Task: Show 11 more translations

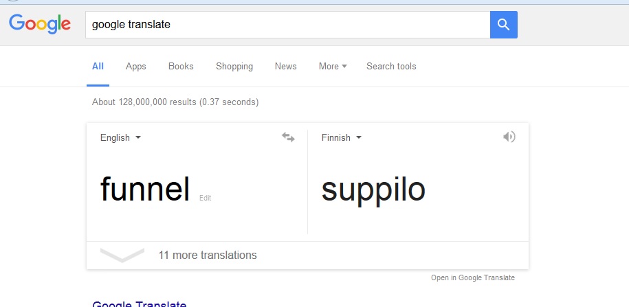Action: tap(208, 255)
